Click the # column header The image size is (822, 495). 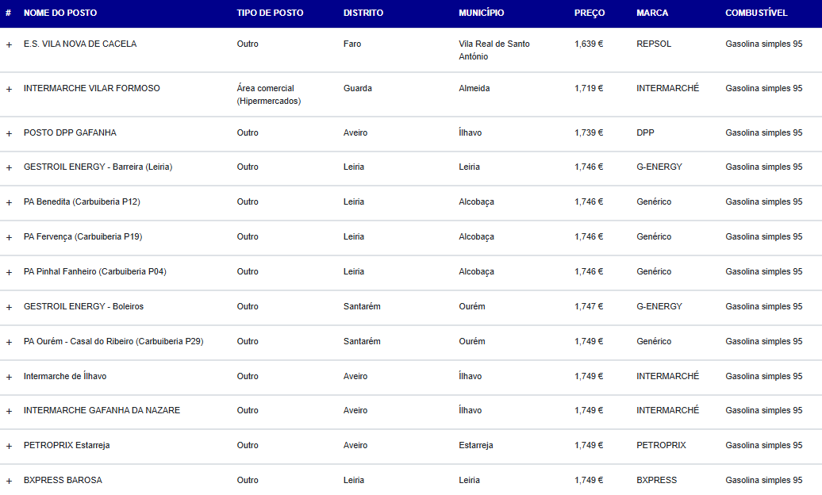click(9, 13)
